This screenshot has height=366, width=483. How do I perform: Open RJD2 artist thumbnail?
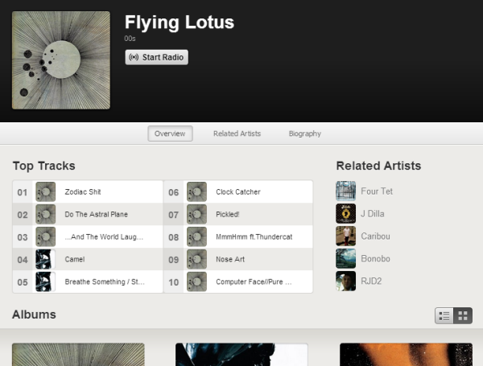(x=346, y=282)
